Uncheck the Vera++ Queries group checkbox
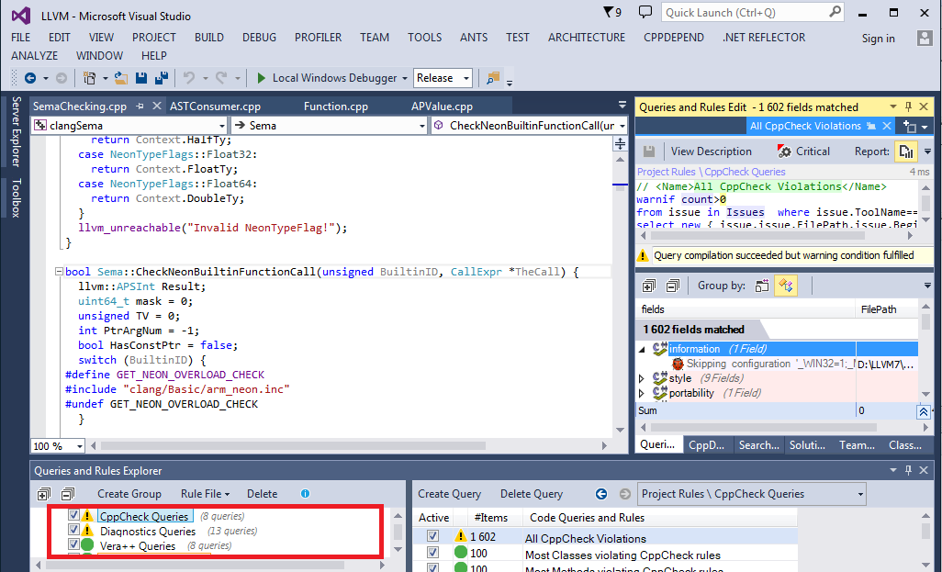 (x=73, y=544)
